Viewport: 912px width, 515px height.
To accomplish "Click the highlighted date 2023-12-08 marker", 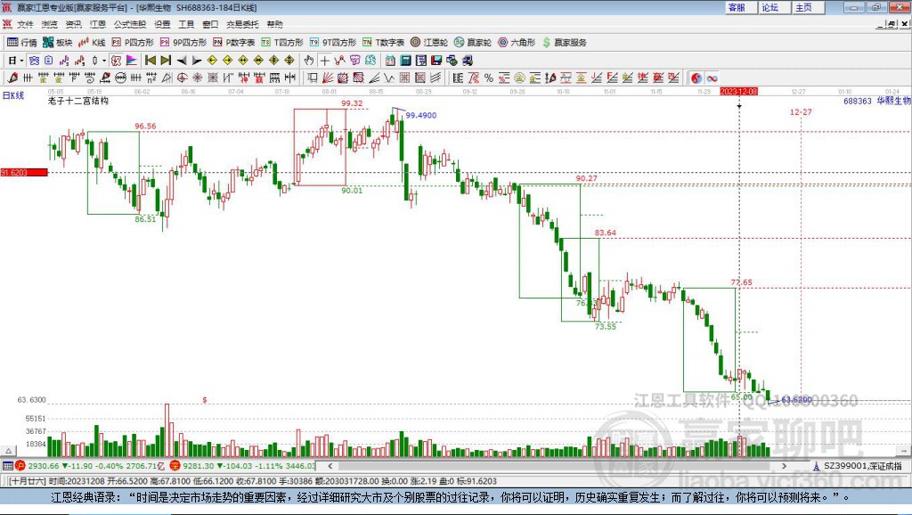I will 738,92.
